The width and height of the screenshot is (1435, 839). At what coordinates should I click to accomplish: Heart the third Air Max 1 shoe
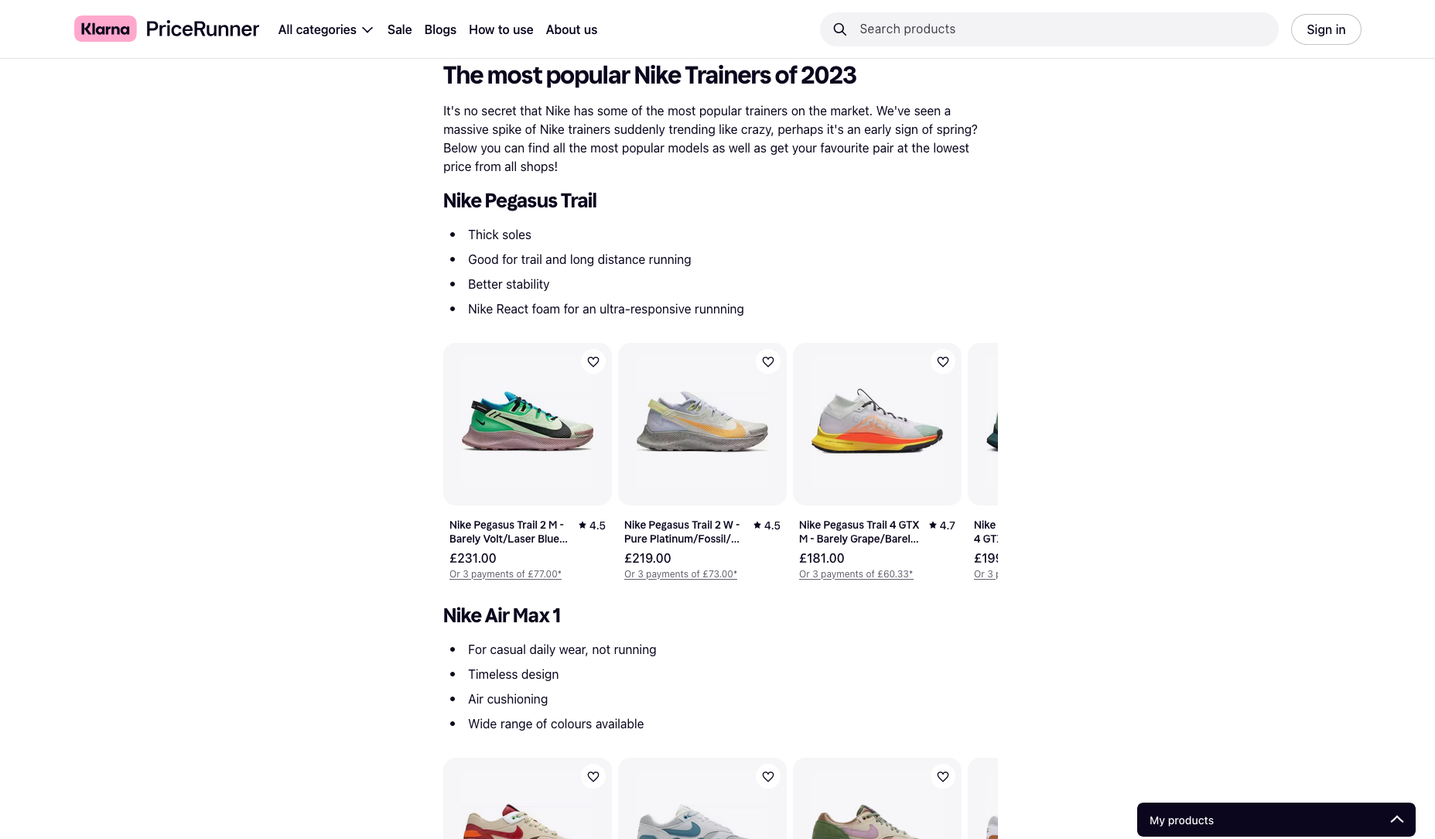click(943, 777)
